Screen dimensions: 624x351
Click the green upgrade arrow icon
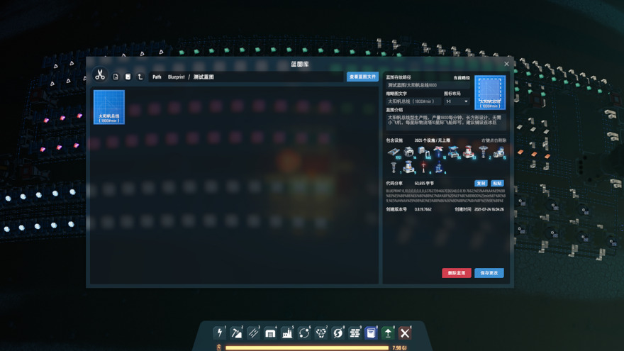pos(388,333)
